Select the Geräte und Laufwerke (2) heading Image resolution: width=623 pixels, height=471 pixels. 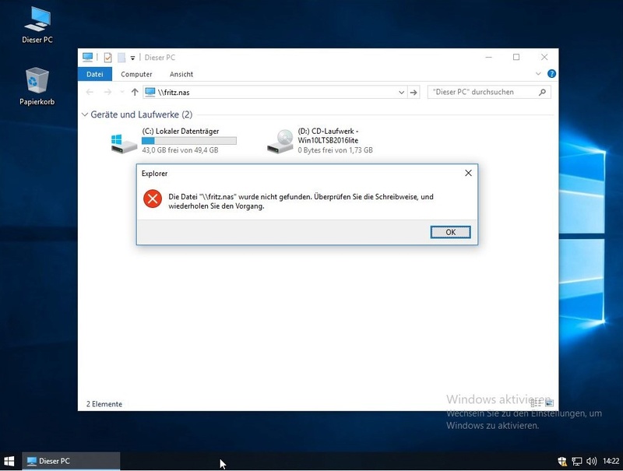142,114
